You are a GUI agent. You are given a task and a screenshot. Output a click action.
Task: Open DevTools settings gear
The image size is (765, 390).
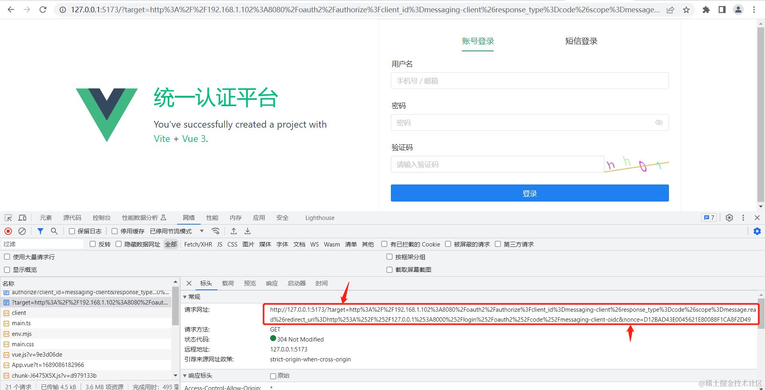point(729,217)
